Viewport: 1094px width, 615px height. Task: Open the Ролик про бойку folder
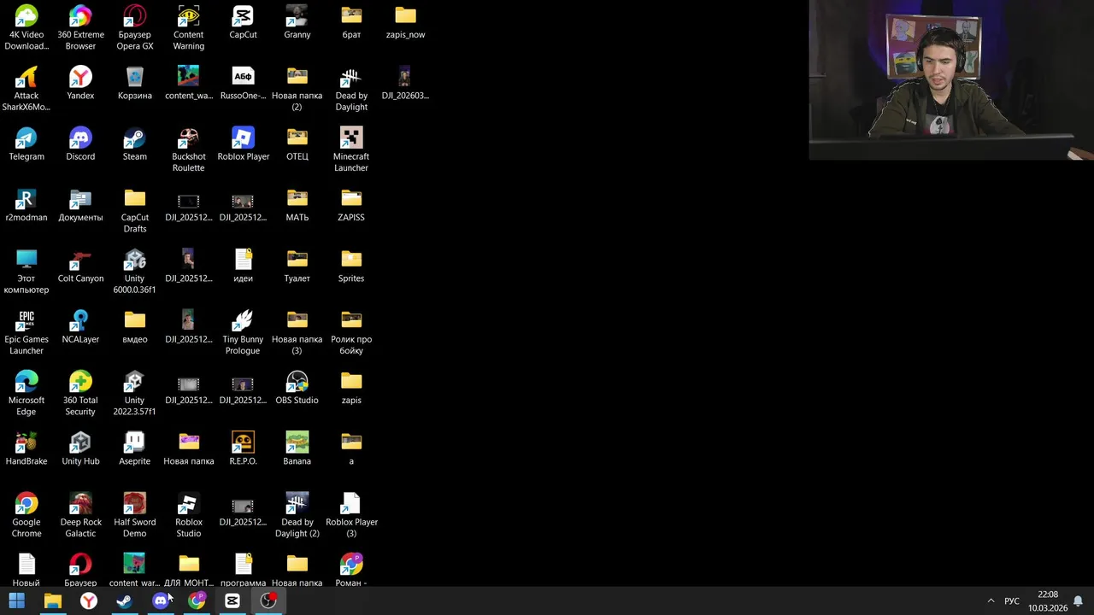pos(351,332)
